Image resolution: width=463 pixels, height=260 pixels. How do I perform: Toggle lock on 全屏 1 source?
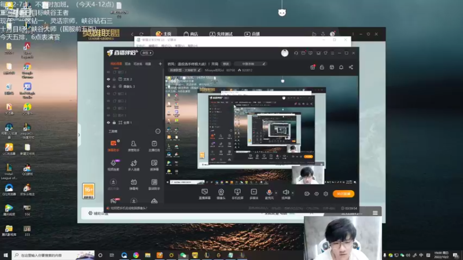114,122
